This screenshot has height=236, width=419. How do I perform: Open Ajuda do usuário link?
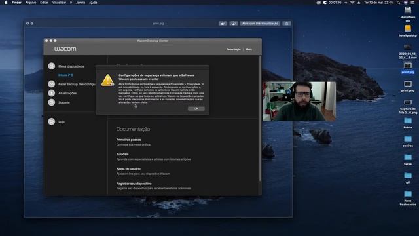(128, 169)
